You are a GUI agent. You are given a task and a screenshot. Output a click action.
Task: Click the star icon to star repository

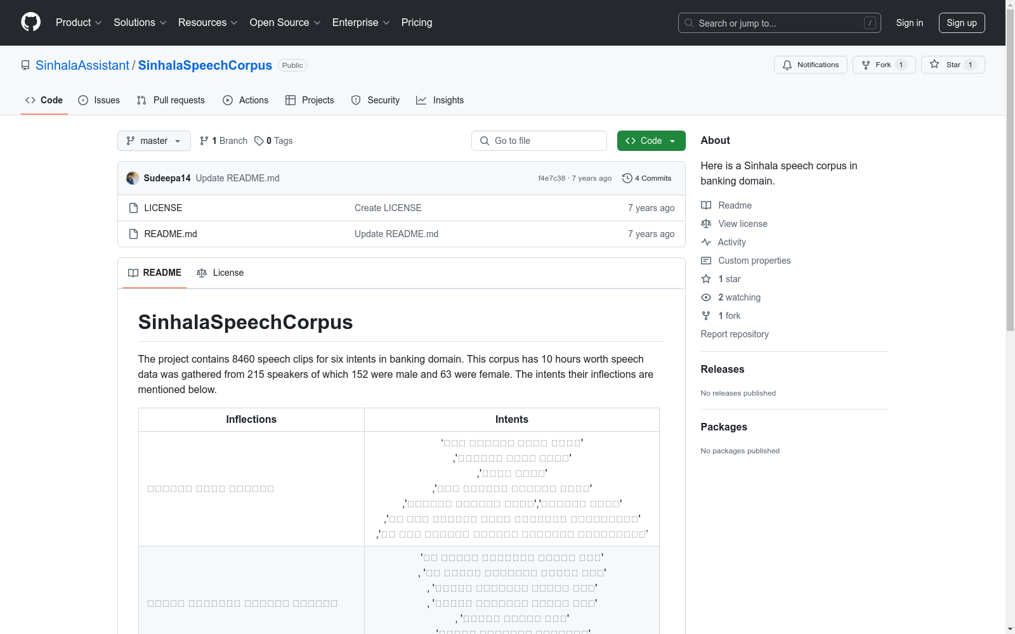click(934, 64)
